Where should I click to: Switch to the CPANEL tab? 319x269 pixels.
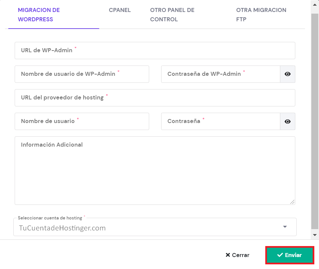119,10
